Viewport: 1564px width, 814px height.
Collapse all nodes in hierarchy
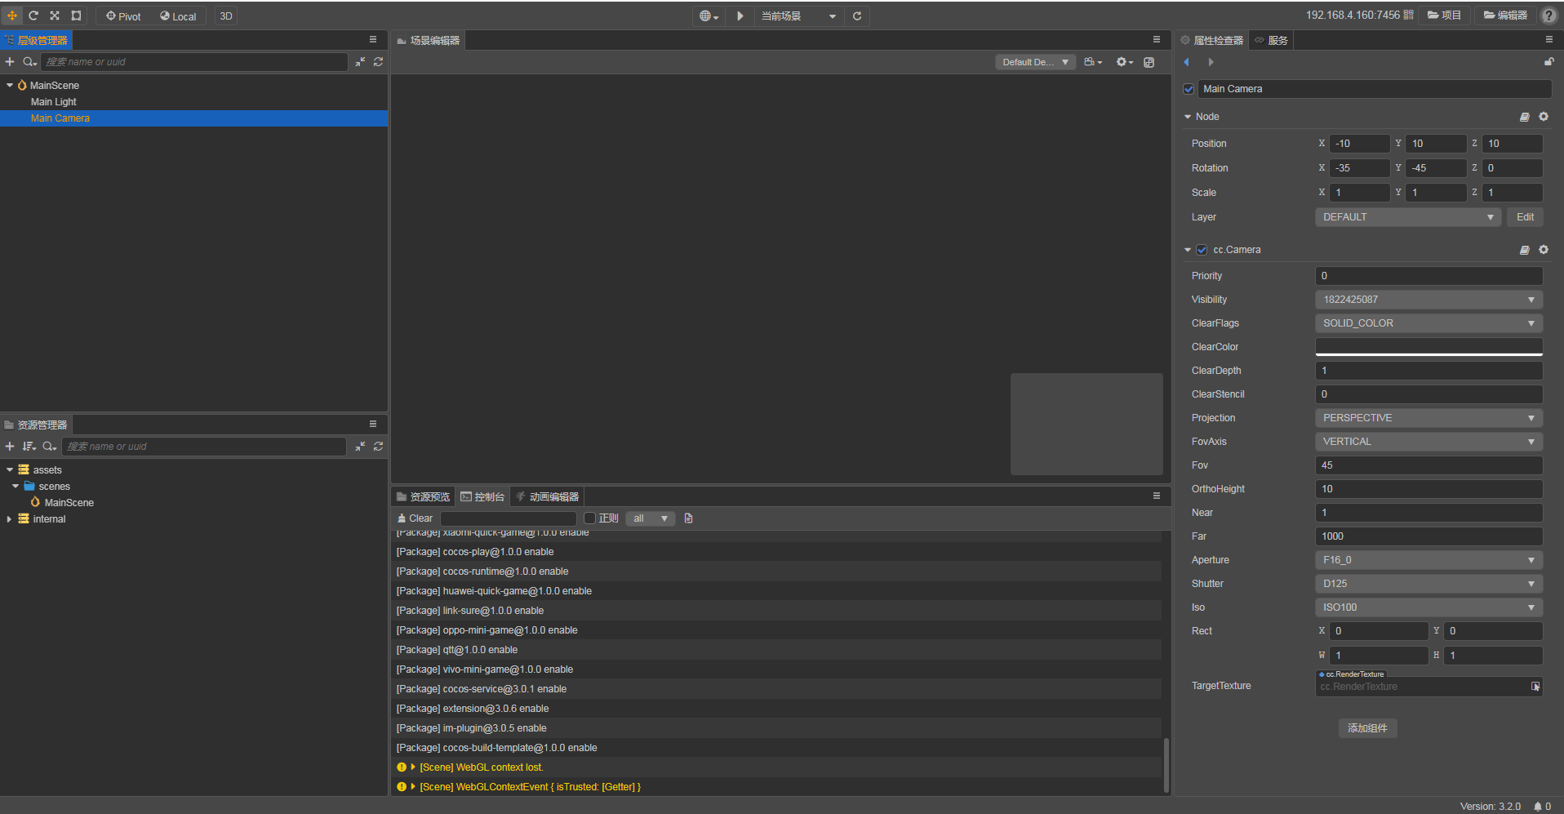(x=360, y=62)
